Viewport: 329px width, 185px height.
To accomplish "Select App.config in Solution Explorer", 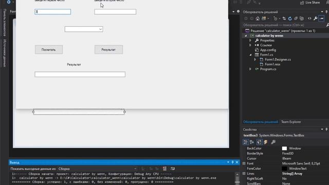I will click(268, 50).
